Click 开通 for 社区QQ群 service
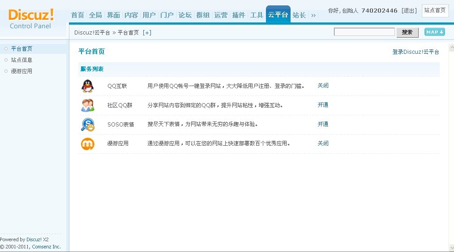This screenshot has width=454, height=252. click(323, 105)
